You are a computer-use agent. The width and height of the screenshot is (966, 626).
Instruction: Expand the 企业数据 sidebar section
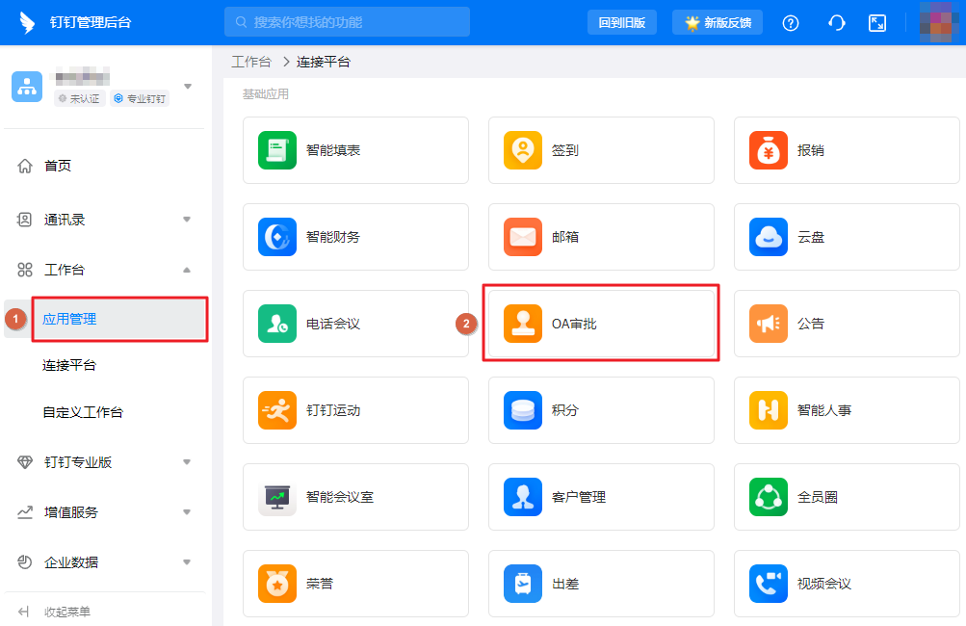coord(60,561)
